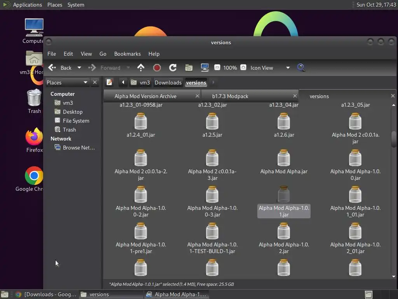This screenshot has width=398, height=299.
Task: Click the magnifier Search icon
Action: (x=301, y=68)
